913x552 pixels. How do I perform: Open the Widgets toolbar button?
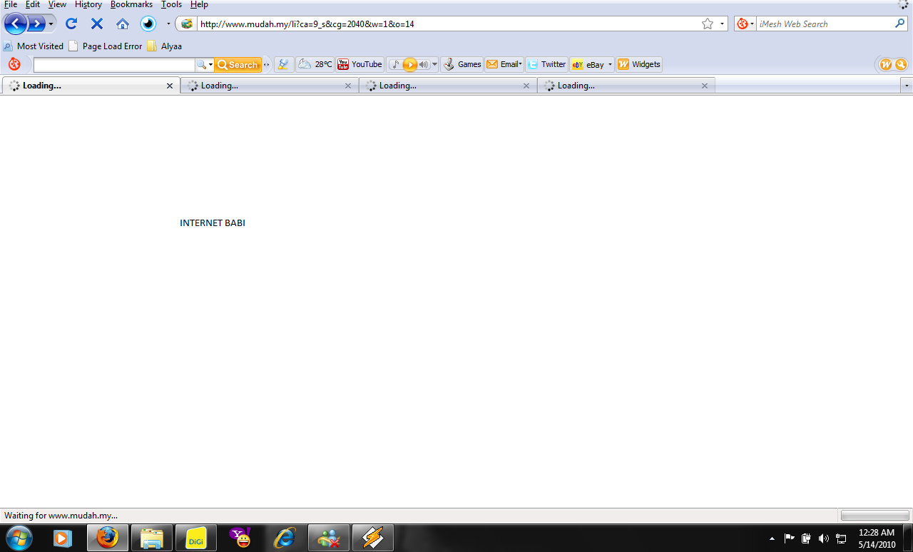click(x=639, y=64)
